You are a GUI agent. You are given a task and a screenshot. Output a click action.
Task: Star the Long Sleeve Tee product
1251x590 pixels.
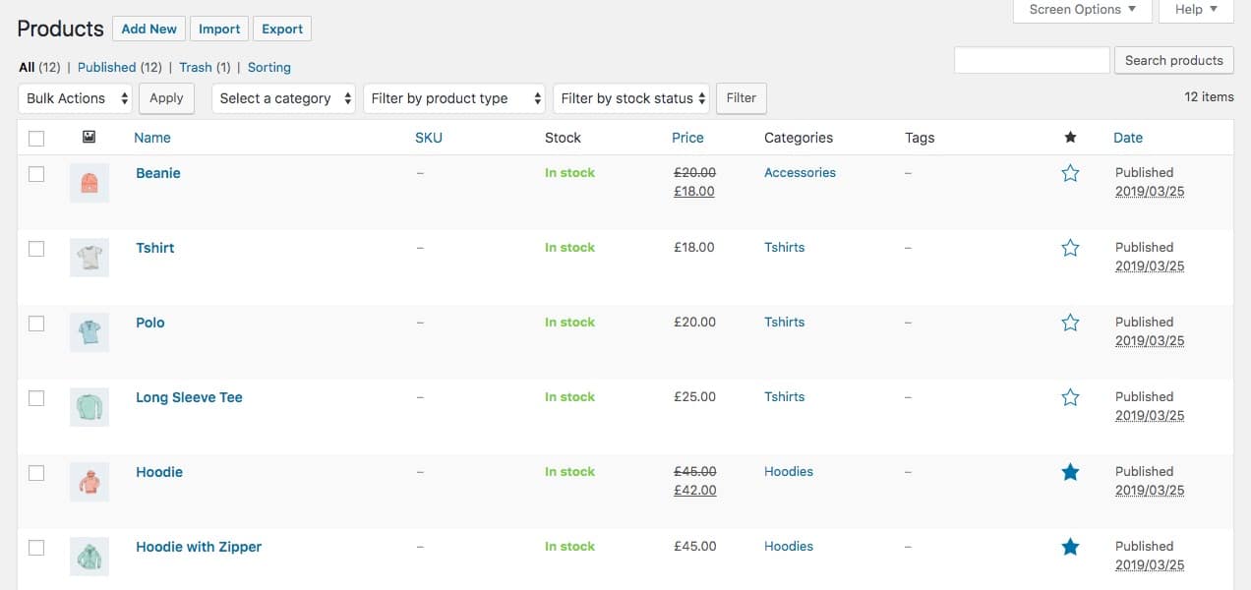pyautogui.click(x=1070, y=397)
